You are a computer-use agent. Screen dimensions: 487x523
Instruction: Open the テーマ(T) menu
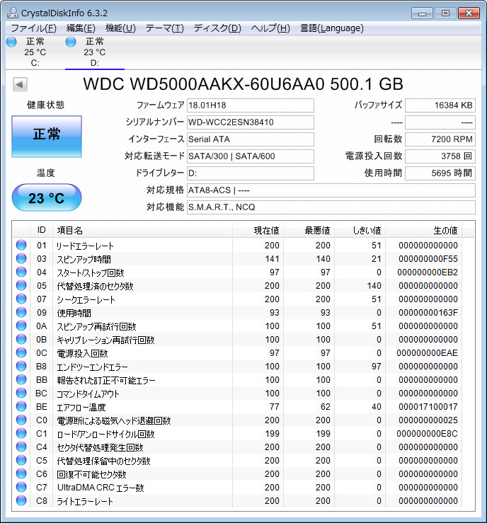click(164, 28)
